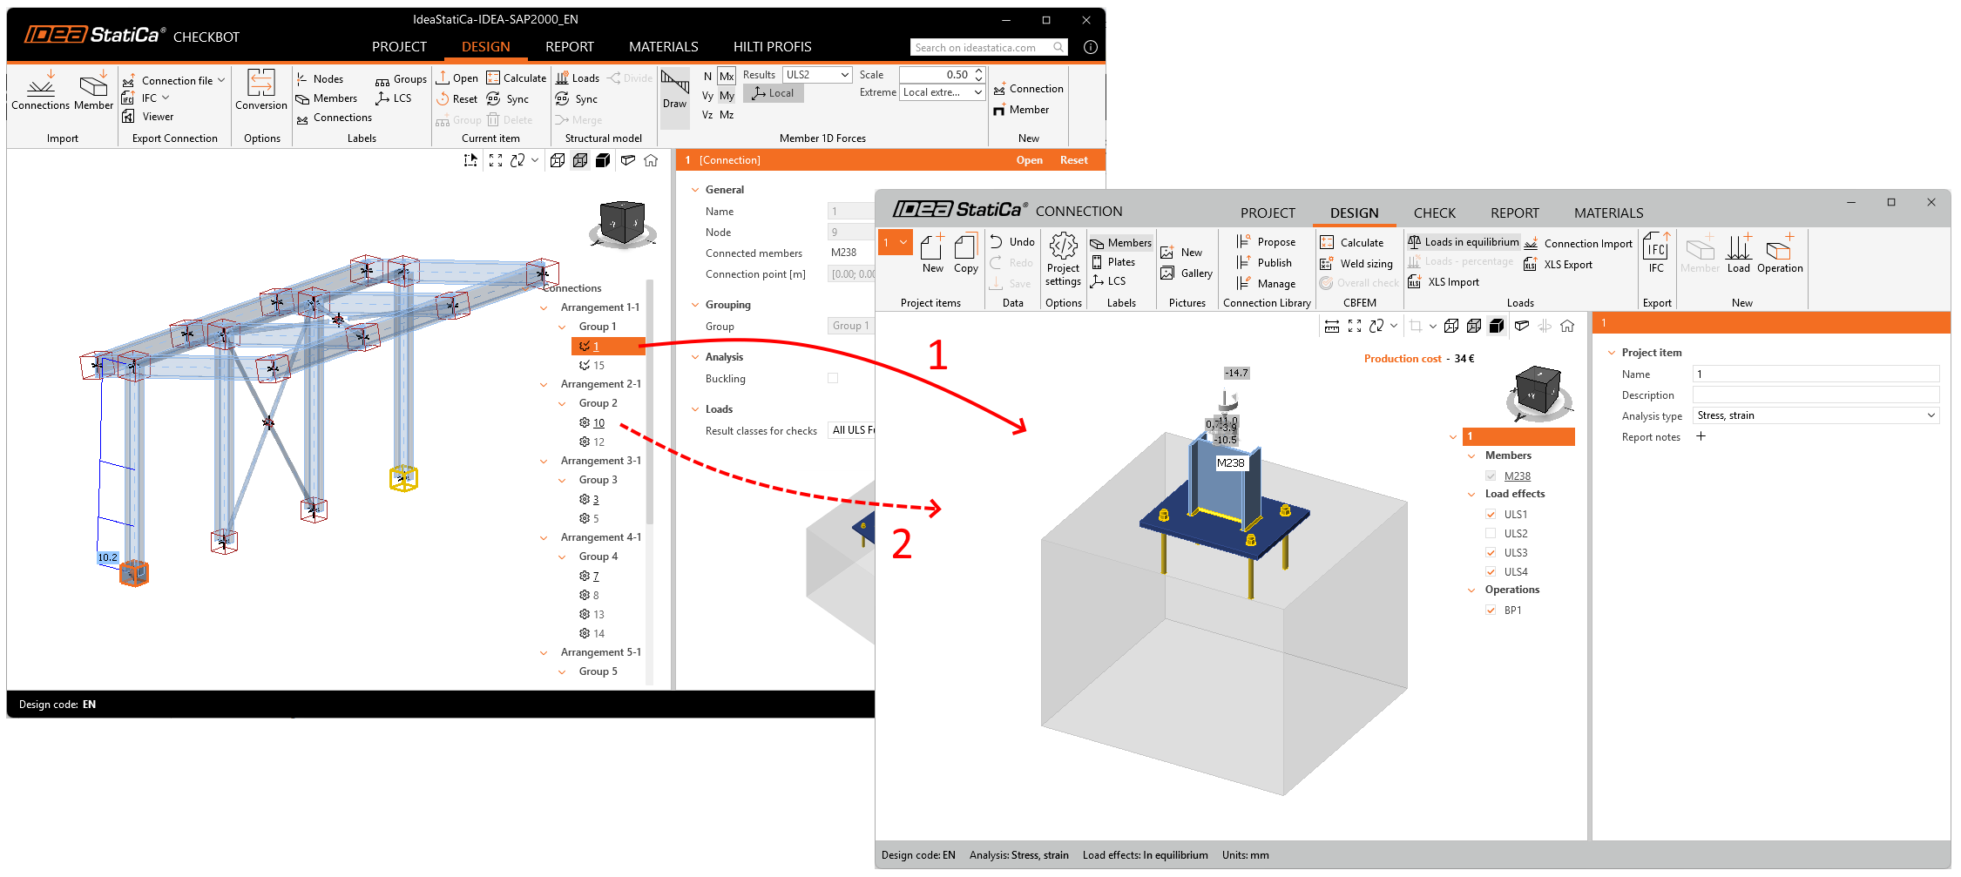
Task: Toggle Mx force display
Action: (x=727, y=76)
